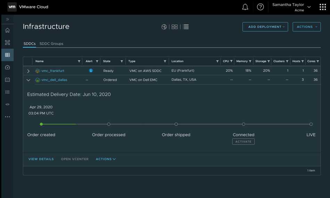
Task: Filter the Memory column
Action: (250, 61)
